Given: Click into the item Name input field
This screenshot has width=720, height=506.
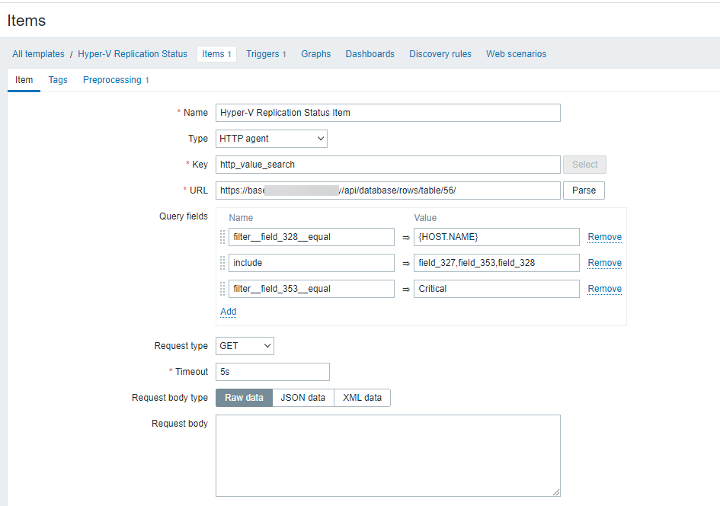Looking at the screenshot, I should click(x=388, y=113).
